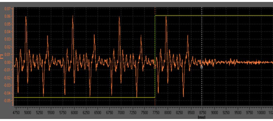Click the 5000 tick label on the time axis
Viewport: 273px width, 121px height.
click(x=28, y=113)
